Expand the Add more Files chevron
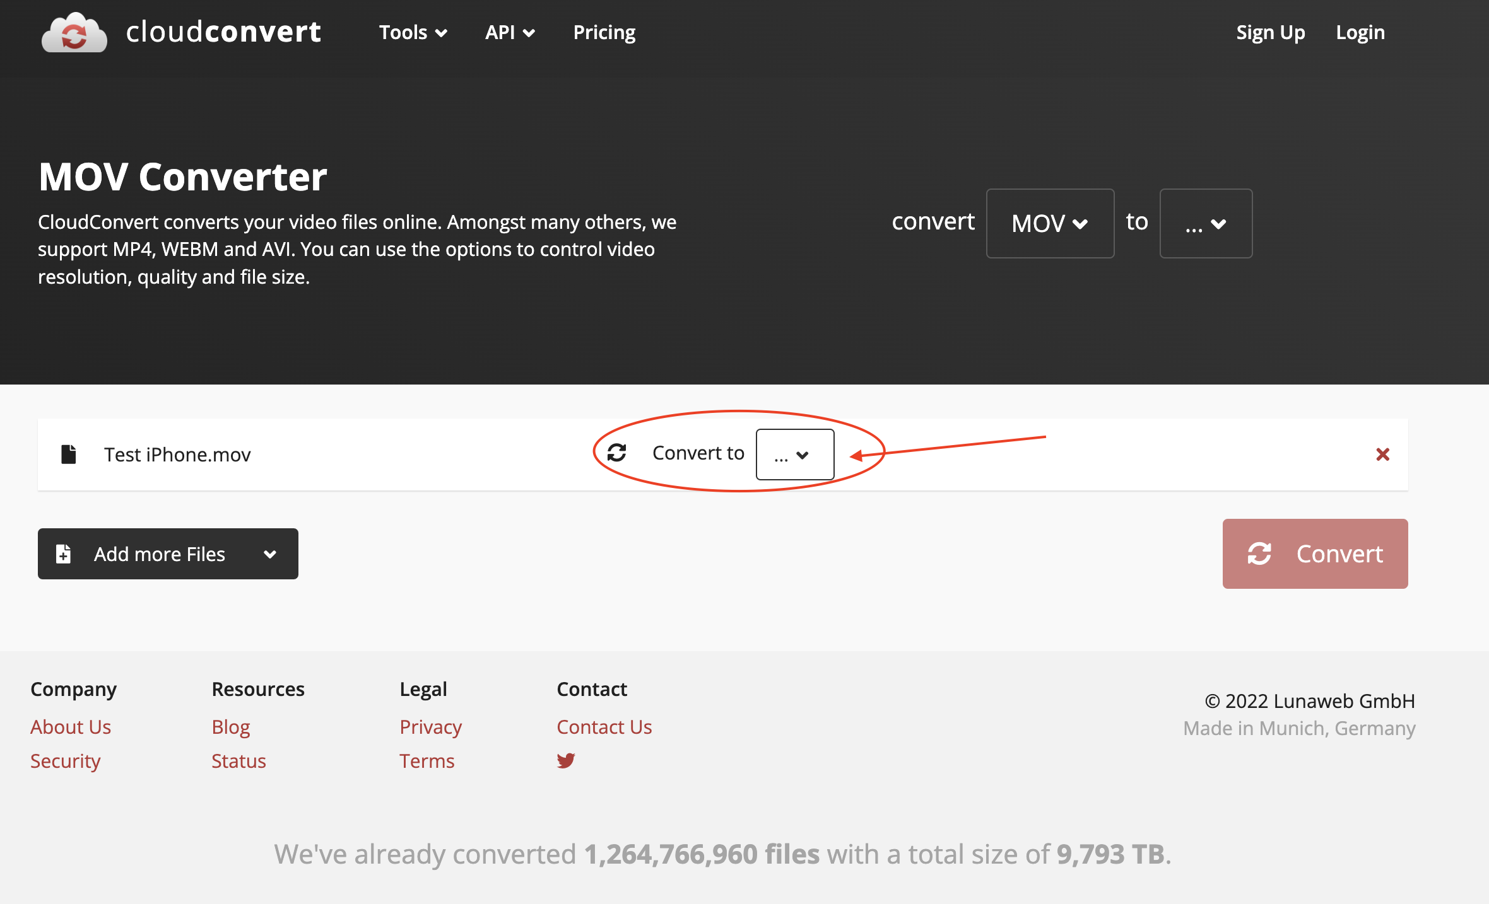Image resolution: width=1489 pixels, height=904 pixels. [270, 554]
